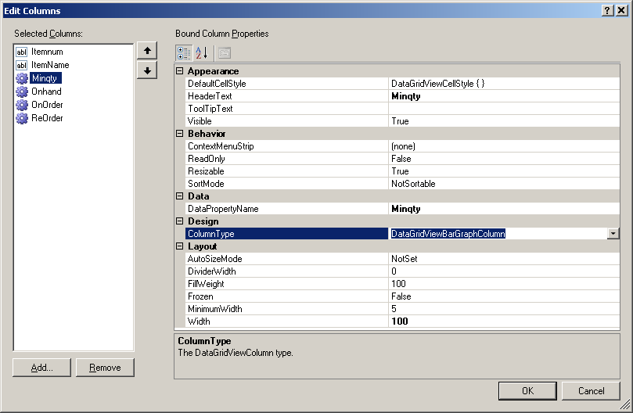Collapse the Behavior category
Viewport: 633px width, 413px height.
click(x=179, y=134)
